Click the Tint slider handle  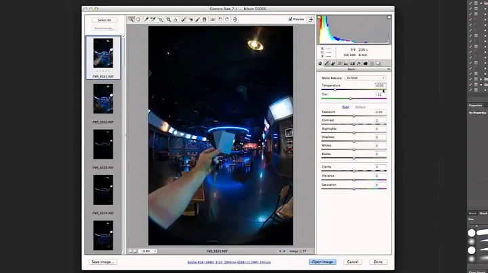coord(350,99)
